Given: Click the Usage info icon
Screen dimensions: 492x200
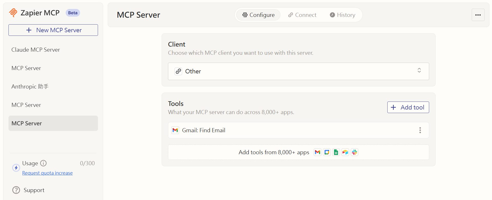Looking at the screenshot, I should pyautogui.click(x=44, y=163).
